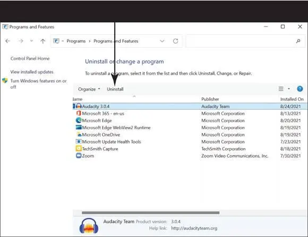Click the 8/20/2021 install date

click(x=290, y=121)
